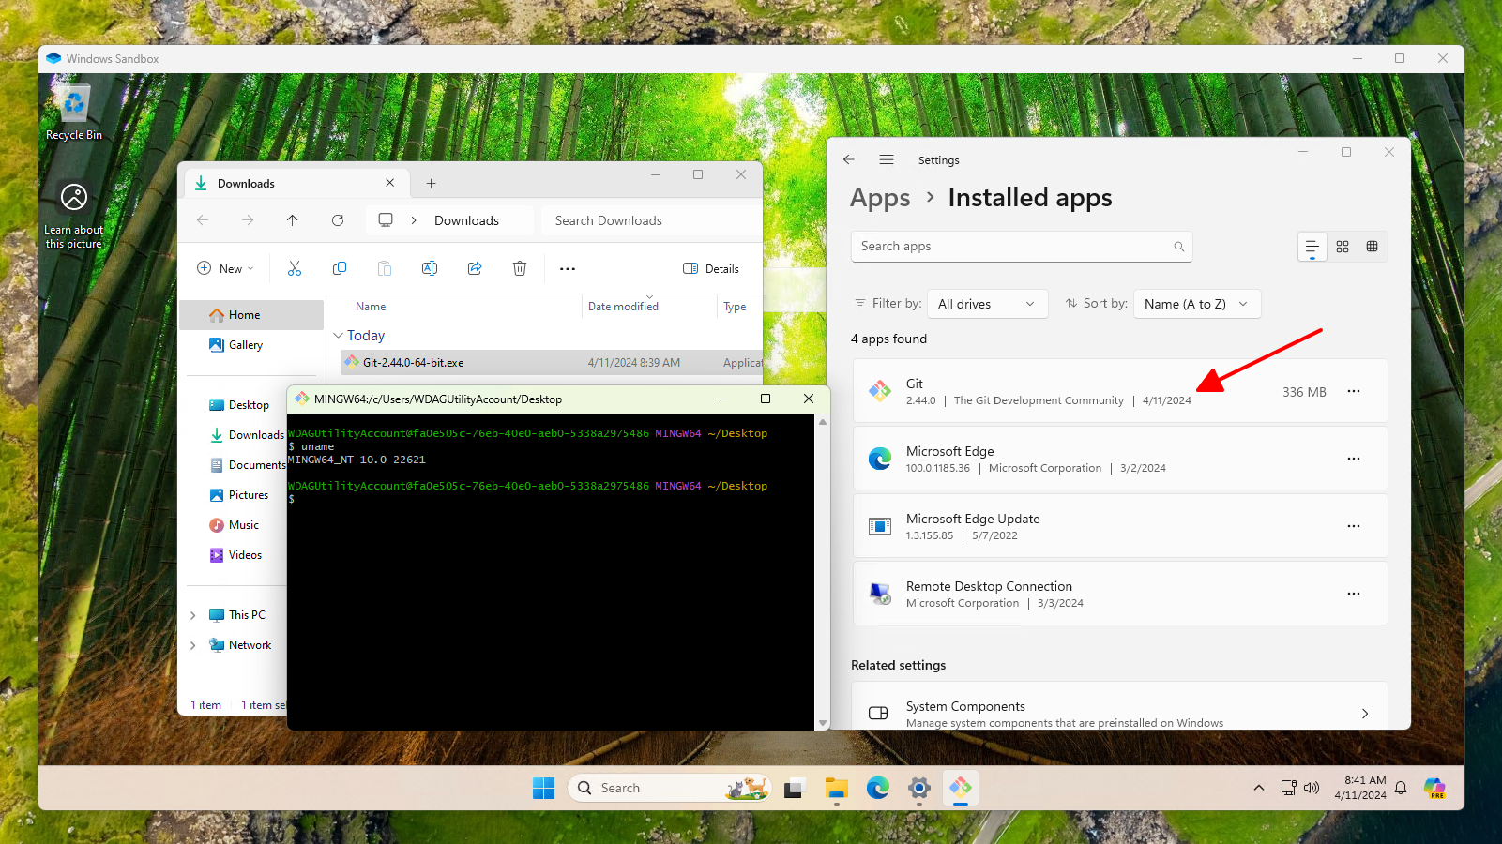Collapse the Today group
The width and height of the screenshot is (1502, 844).
[x=339, y=336]
